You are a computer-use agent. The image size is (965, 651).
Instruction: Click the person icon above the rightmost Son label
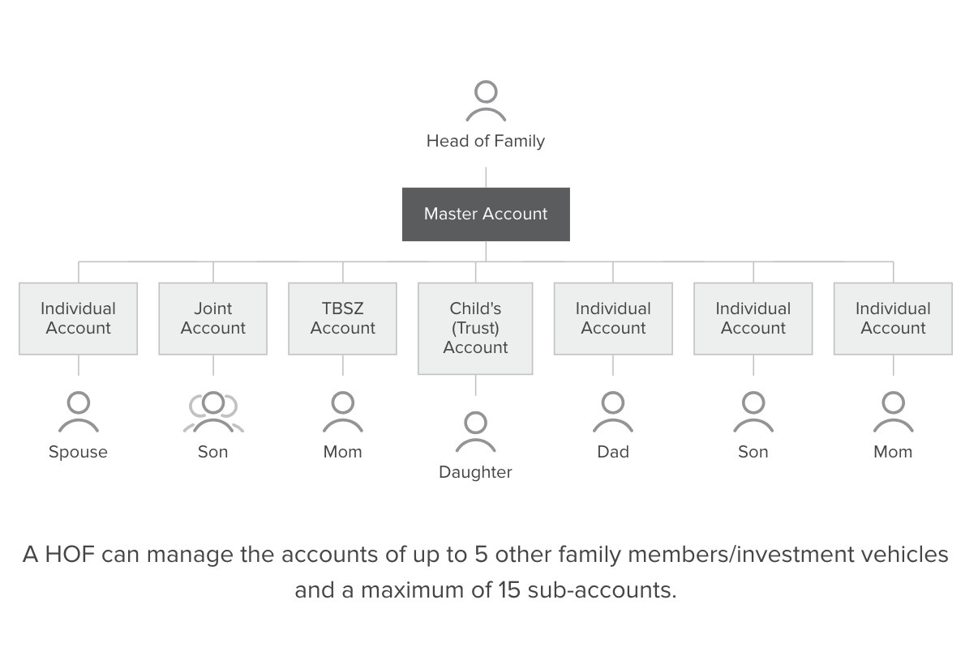(753, 413)
